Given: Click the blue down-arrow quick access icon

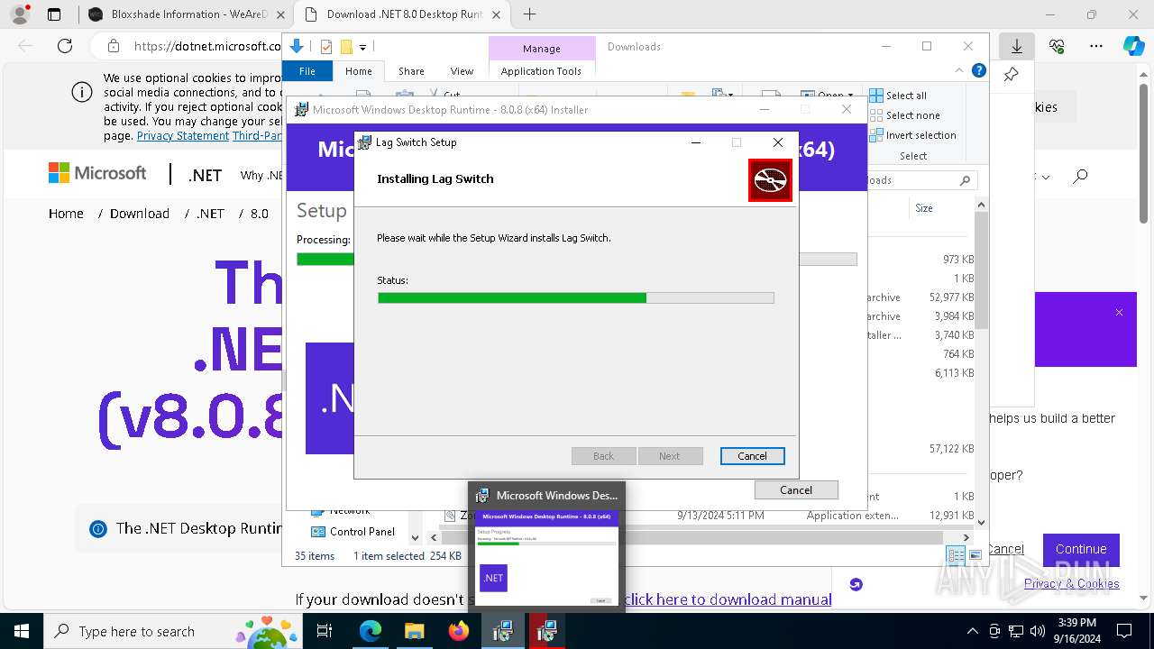Looking at the screenshot, I should [x=297, y=47].
